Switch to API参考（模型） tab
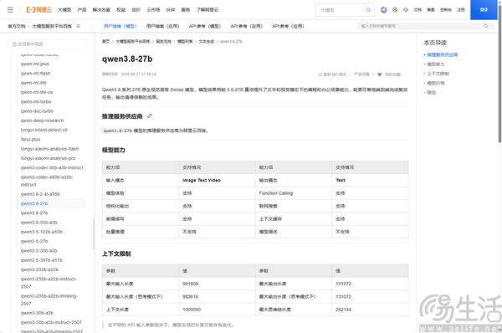Image resolution: width=502 pixels, height=333 pixels. 205,26
